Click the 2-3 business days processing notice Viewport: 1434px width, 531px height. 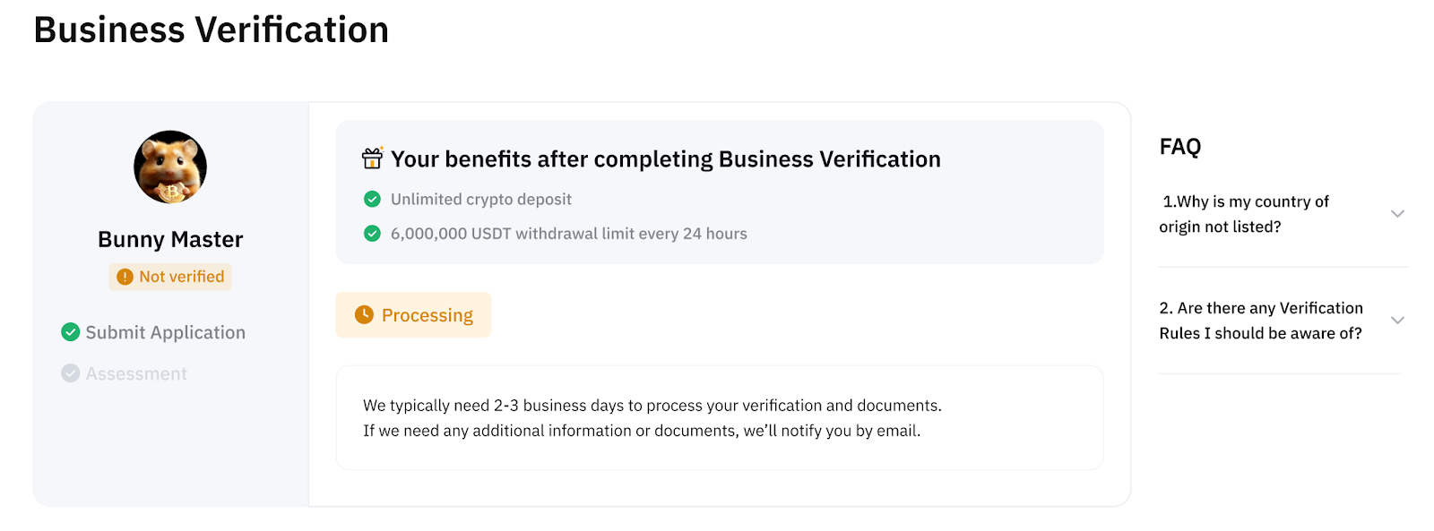pos(652,406)
